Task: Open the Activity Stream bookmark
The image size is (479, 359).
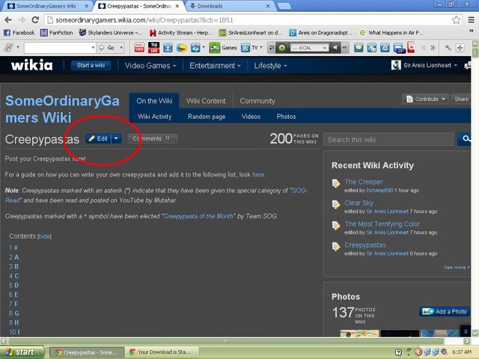Action: (180, 33)
